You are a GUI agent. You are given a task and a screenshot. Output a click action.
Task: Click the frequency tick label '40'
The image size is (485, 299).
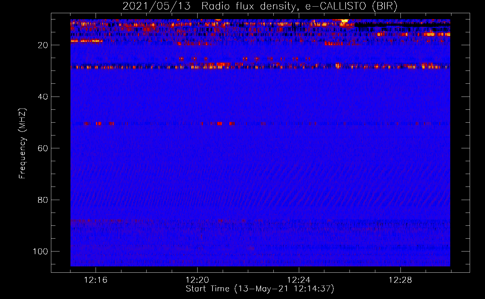(43, 97)
